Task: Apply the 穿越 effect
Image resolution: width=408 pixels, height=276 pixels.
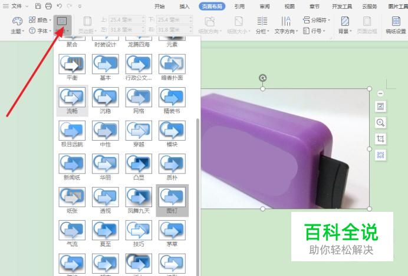Action: point(139,134)
